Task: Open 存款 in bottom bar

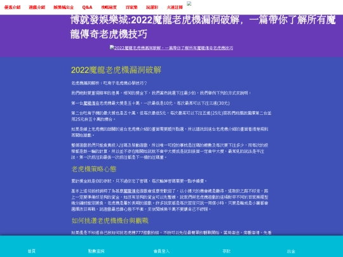Action: point(226,251)
